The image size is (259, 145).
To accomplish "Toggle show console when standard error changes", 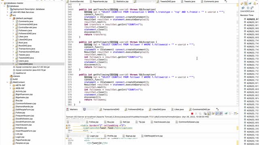I will pos(221,114).
